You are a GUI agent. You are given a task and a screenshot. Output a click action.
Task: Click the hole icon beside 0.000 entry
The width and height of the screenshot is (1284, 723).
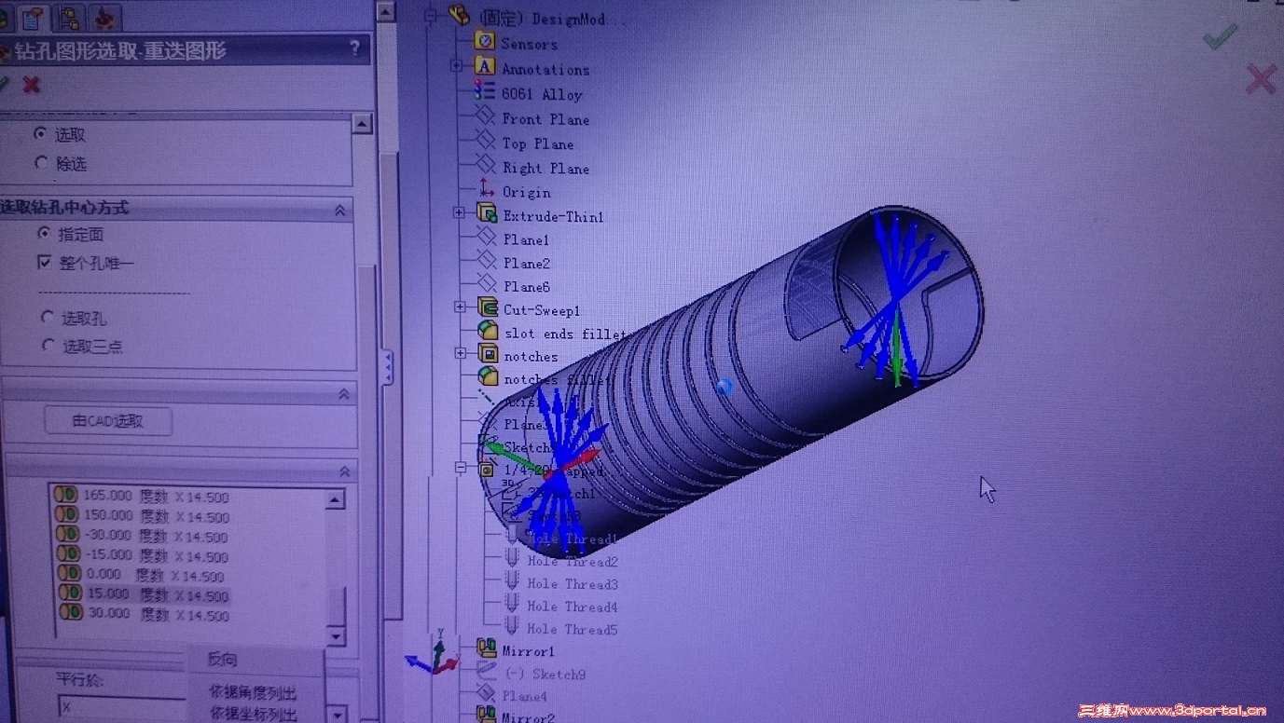(x=69, y=573)
